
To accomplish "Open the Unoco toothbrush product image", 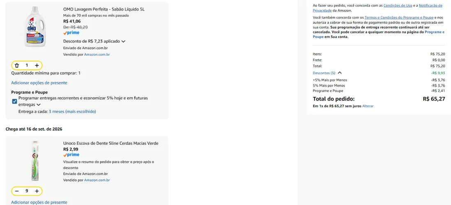I will click(35, 161).
